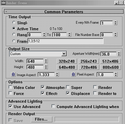Adjust the Width value spinner
This screenshot has height=124, width=125.
(46, 61)
